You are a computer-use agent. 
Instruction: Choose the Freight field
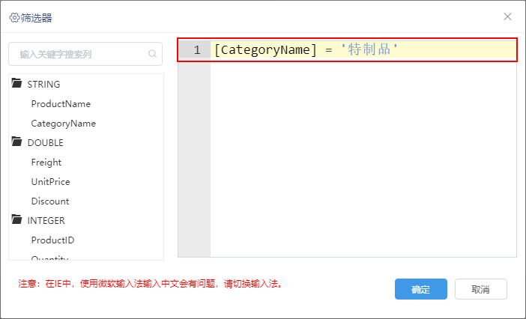(x=46, y=162)
